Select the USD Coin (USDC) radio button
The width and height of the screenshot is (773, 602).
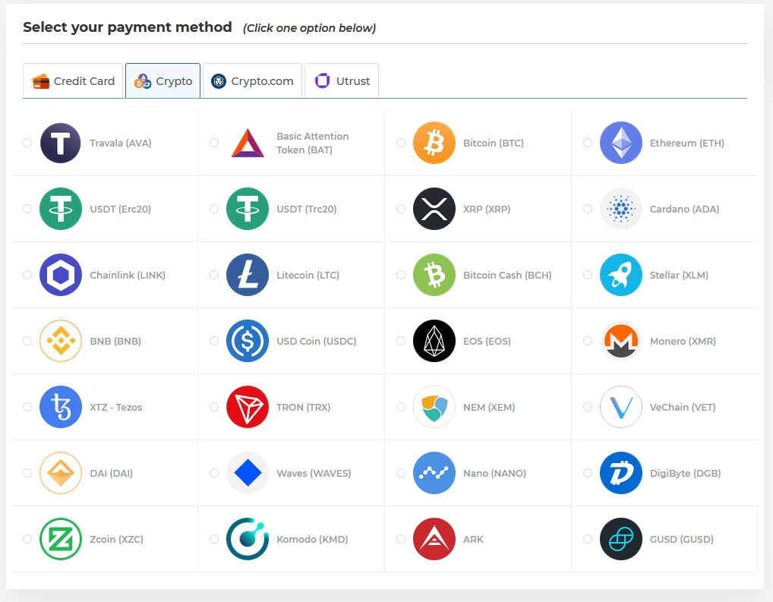coord(214,341)
